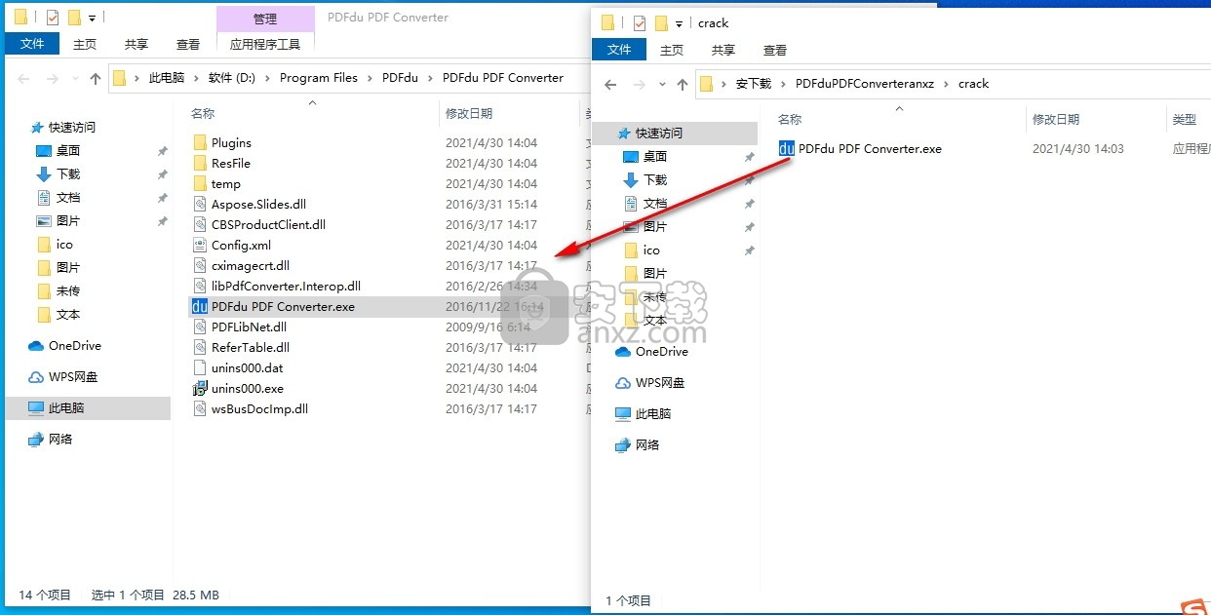Click the PDFdu PDF Converter.exe icon in crack window
Screen dimensions: 1211x615
(x=787, y=149)
